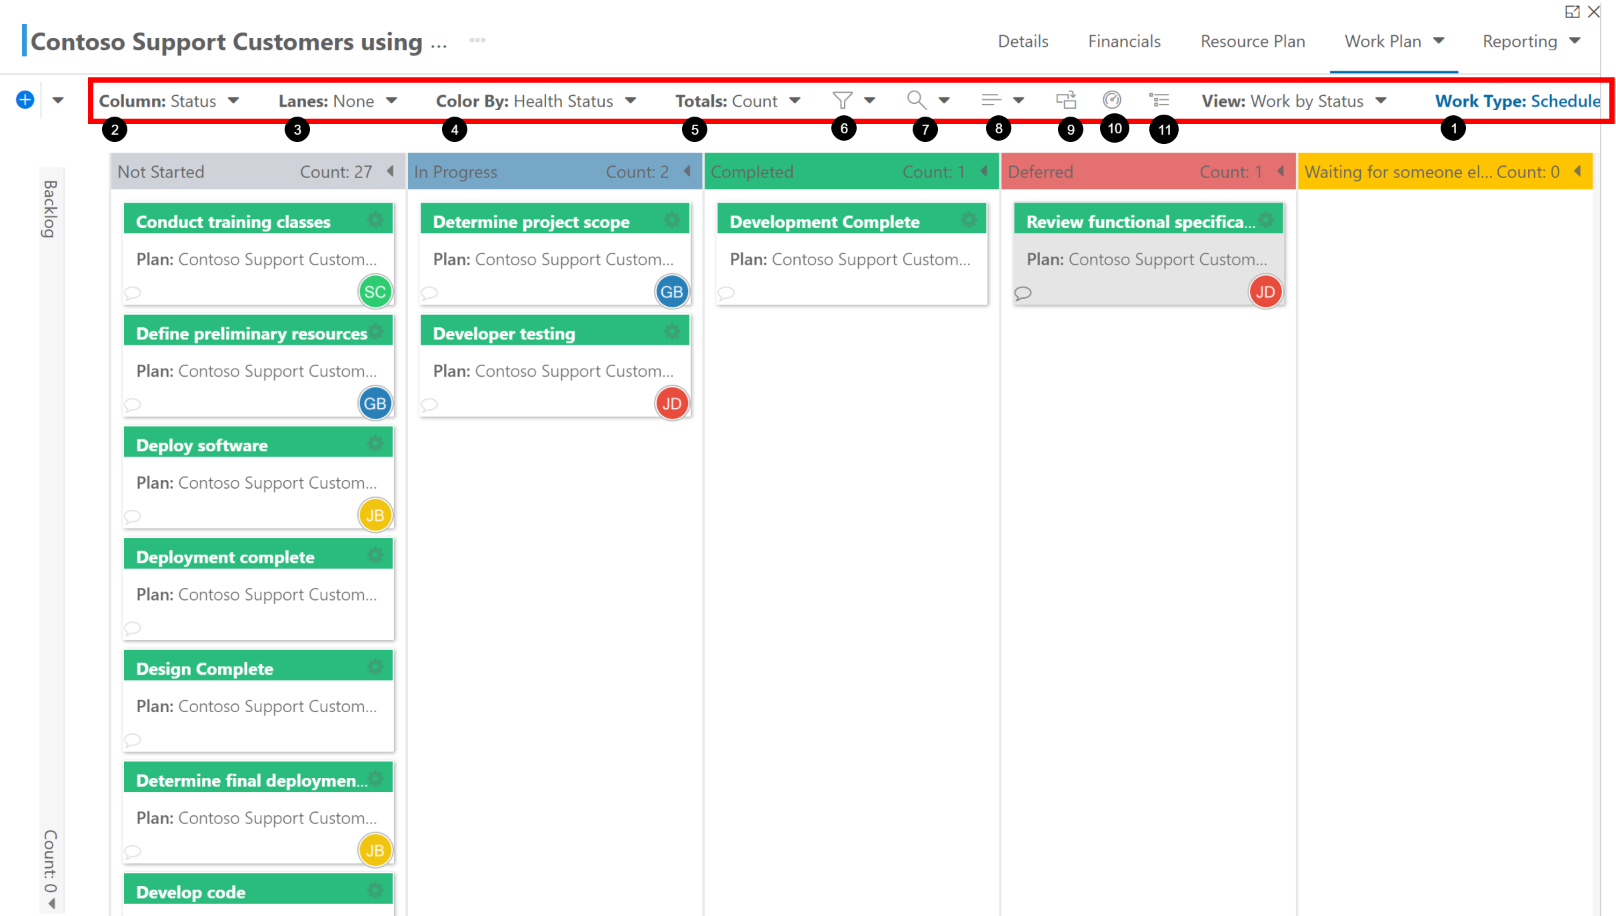The width and height of the screenshot is (1616, 916).
Task: Click JB avatar on Determine final deployment card
Action: (375, 851)
